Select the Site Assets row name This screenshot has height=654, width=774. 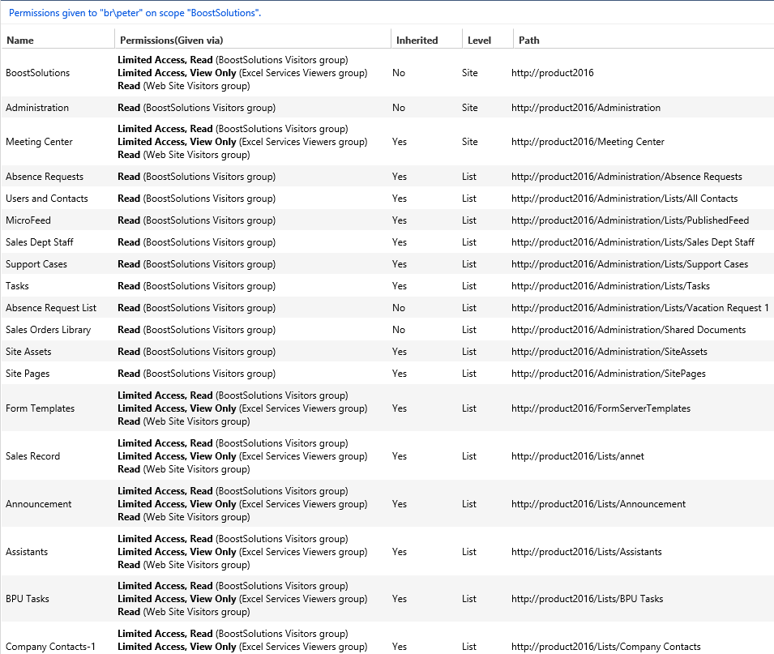tap(28, 352)
